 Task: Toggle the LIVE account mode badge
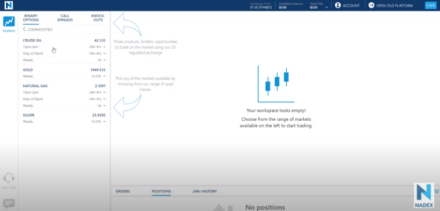click(430, 5)
